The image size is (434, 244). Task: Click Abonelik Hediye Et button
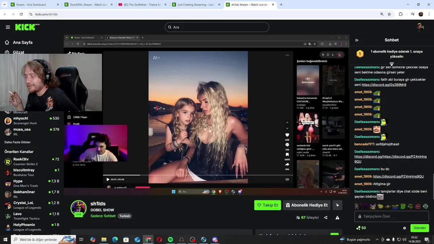[307, 205]
